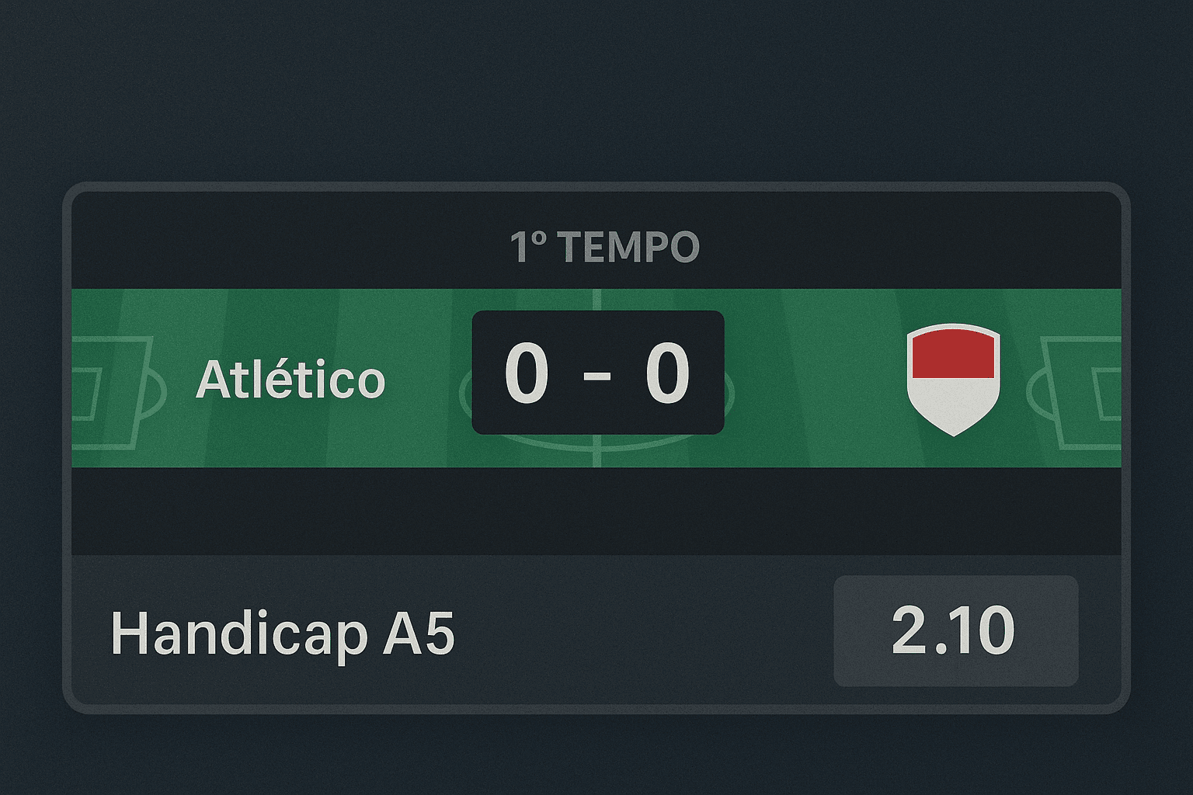Click the halfway line above the scoreboard

[596, 300]
